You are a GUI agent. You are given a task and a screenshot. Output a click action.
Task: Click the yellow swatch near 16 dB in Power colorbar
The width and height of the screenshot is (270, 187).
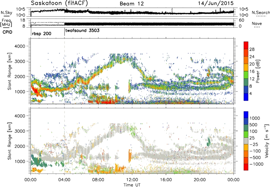click(x=246, y=67)
